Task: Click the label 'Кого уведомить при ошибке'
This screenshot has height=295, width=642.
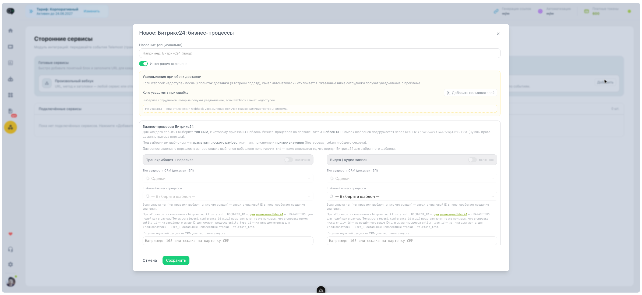Action: coord(165,93)
